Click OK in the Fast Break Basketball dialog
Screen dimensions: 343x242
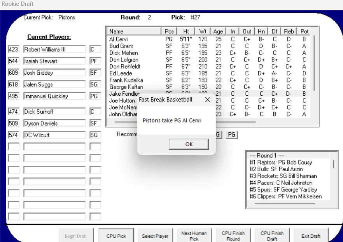[x=189, y=144]
